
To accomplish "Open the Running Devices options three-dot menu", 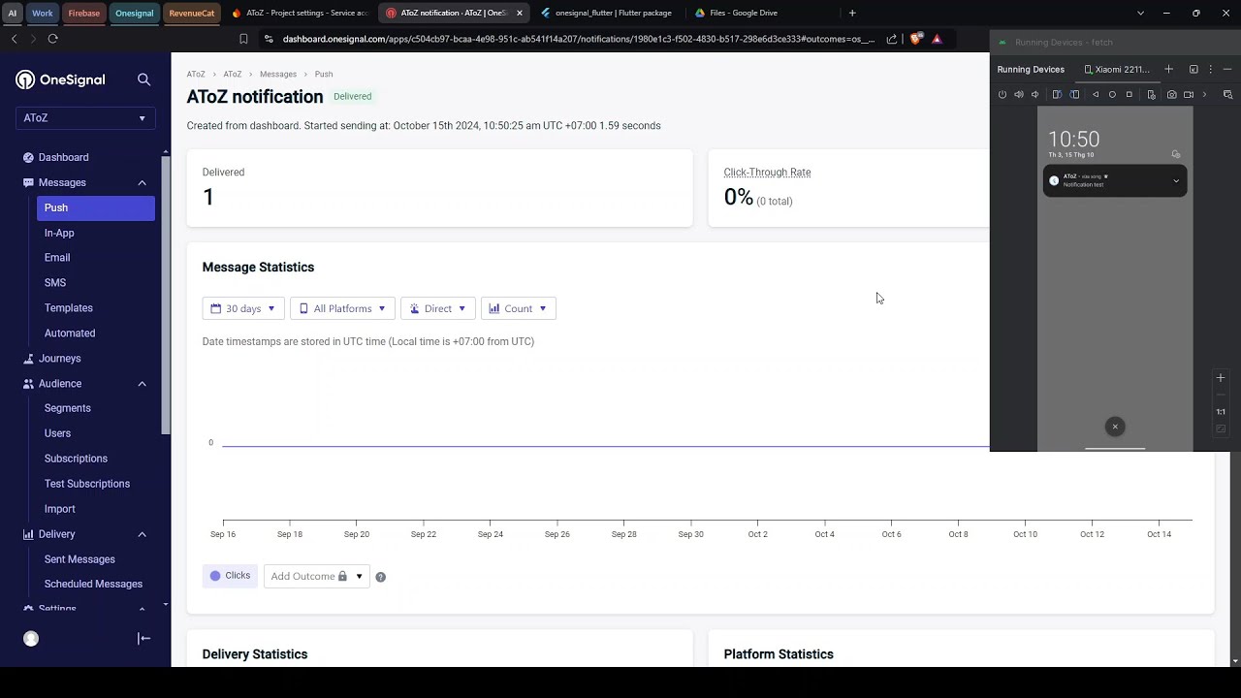I will [x=1210, y=69].
